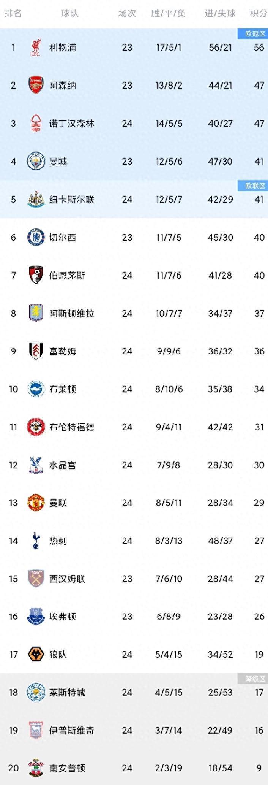Image resolution: width=268 pixels, height=785 pixels.
Task: Open the 阿斯顿维拉 team name link
Action: (72, 313)
